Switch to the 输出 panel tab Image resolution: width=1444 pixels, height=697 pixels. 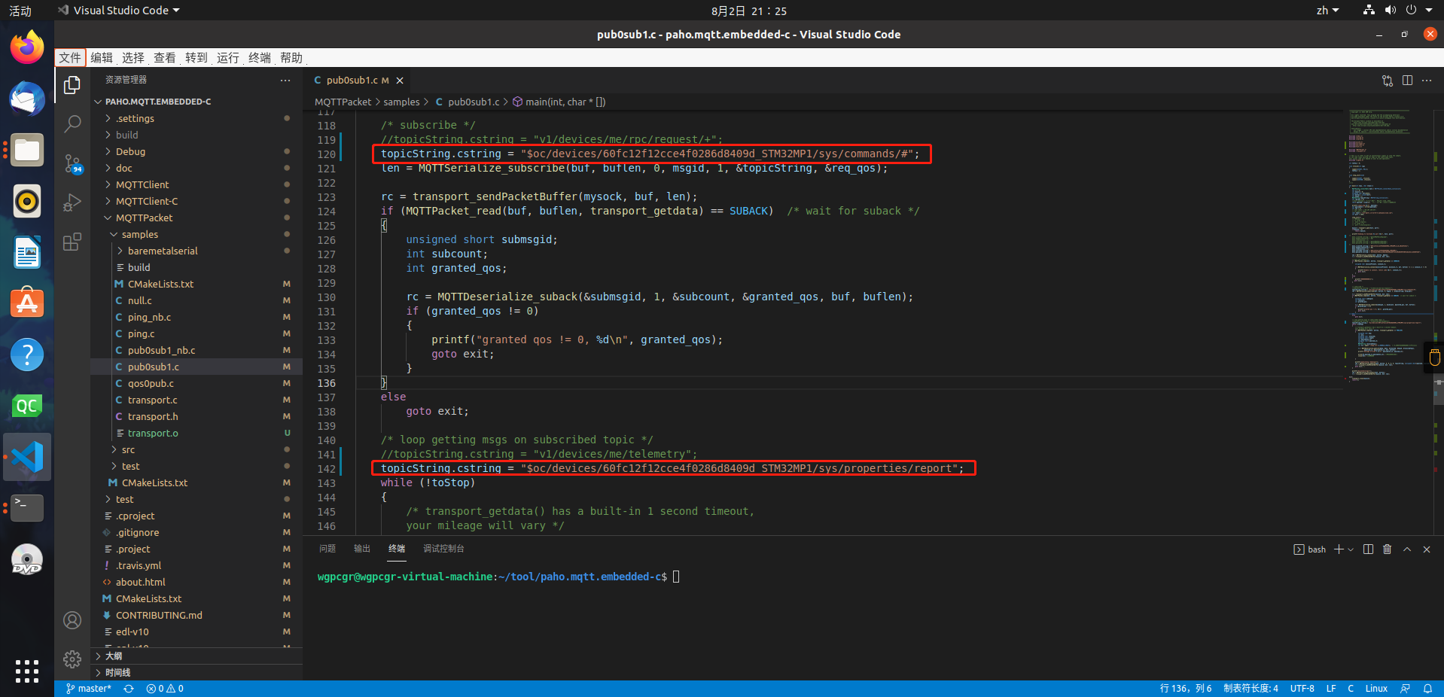362,549
